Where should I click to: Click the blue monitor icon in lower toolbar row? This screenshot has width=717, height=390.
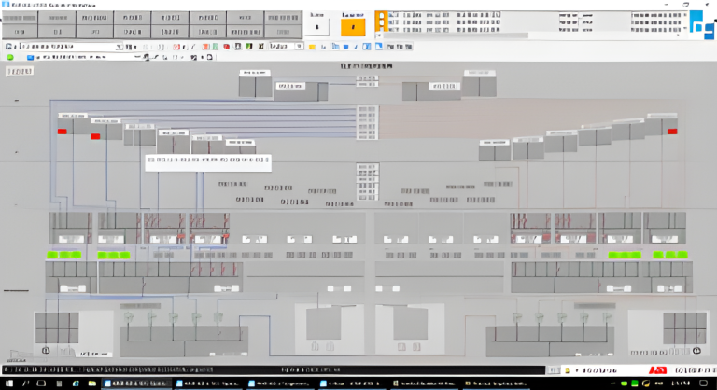30,57
